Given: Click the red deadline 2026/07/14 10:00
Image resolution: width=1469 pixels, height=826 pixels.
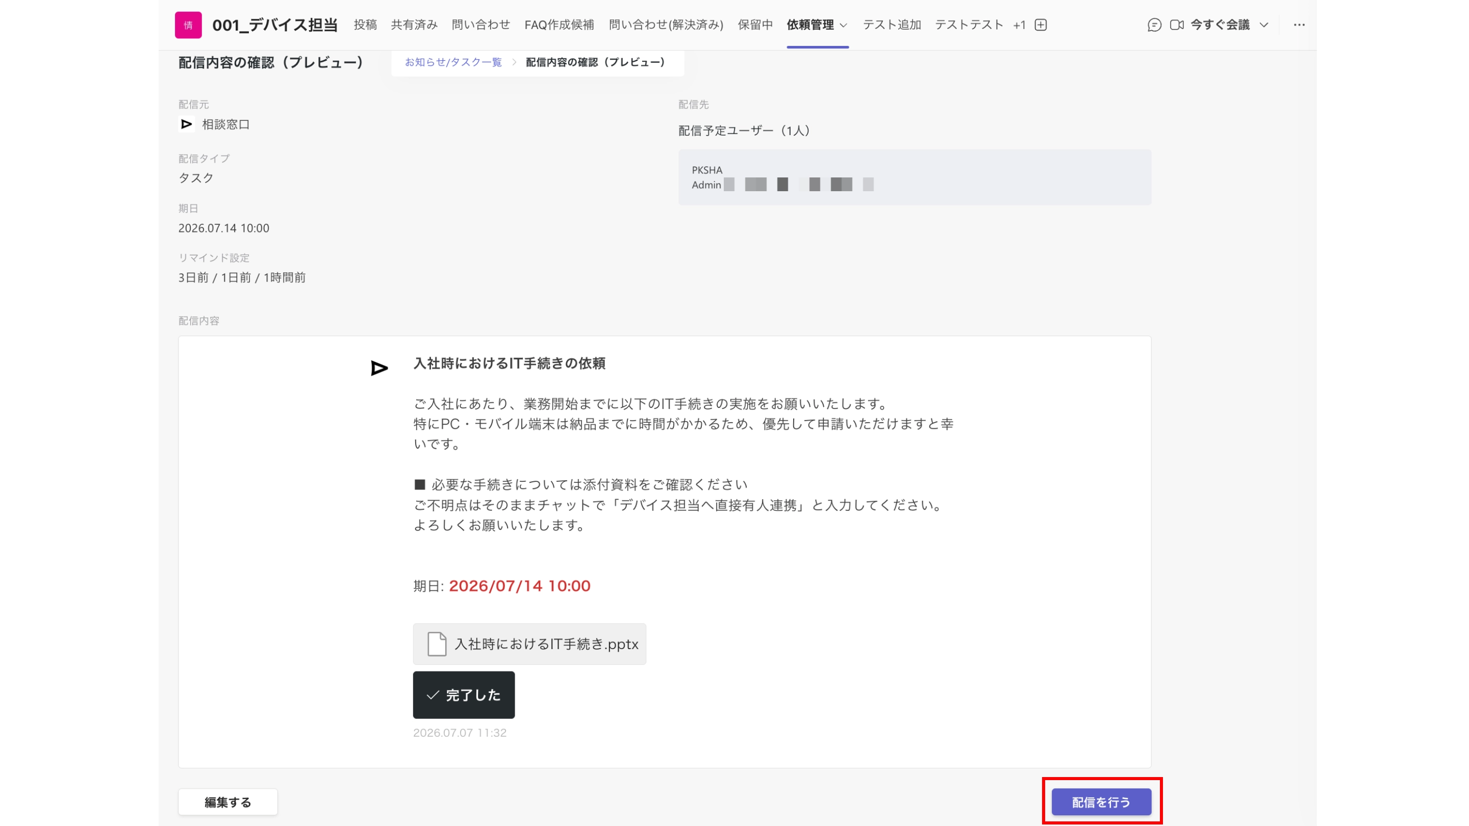Looking at the screenshot, I should click(x=520, y=586).
